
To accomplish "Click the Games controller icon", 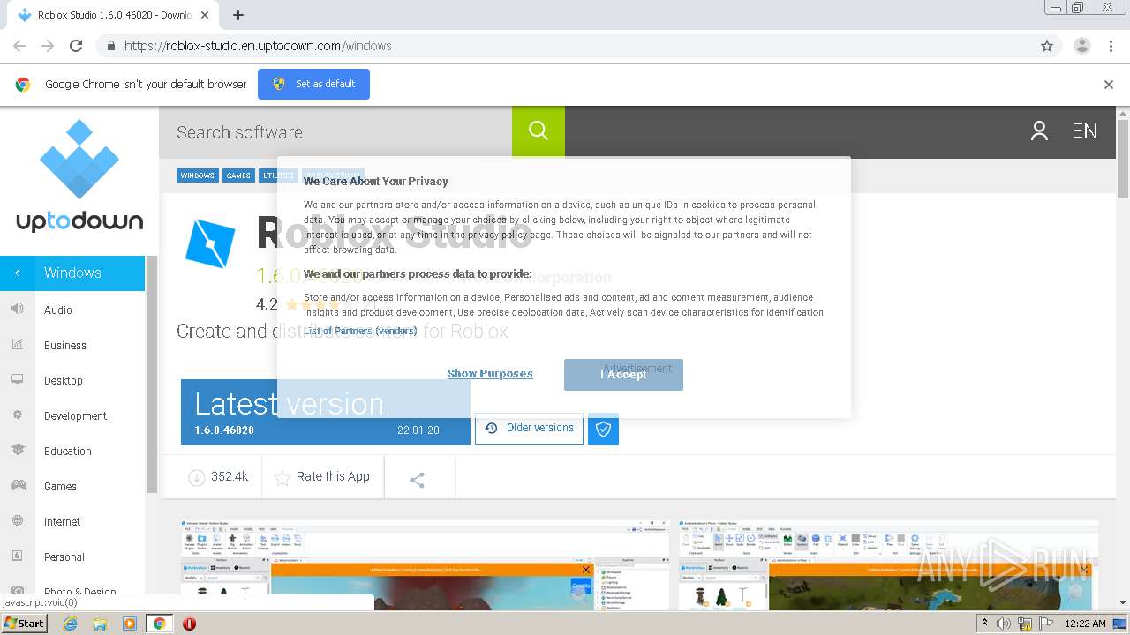I will pyautogui.click(x=18, y=485).
